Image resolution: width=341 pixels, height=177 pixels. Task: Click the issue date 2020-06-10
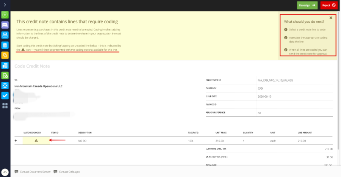pos(264,96)
